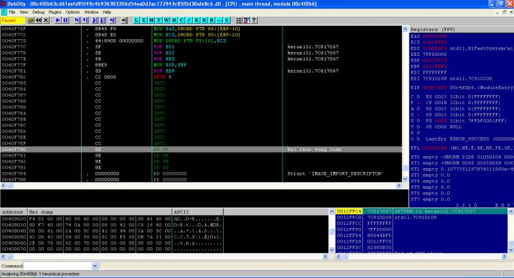The width and height of the screenshot is (514, 278).
Task: Open debugging options list icon
Action: 239,21
